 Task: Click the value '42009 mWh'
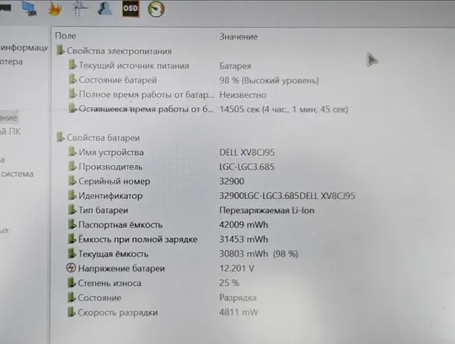[x=244, y=224]
